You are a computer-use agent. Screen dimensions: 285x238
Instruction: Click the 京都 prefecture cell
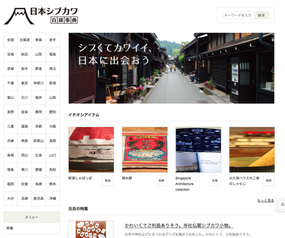click(39, 126)
